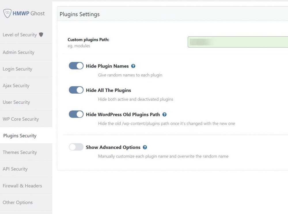Open help for Hide WordPress Old Plugins Path
The width and height of the screenshot is (288, 214).
[x=164, y=114]
